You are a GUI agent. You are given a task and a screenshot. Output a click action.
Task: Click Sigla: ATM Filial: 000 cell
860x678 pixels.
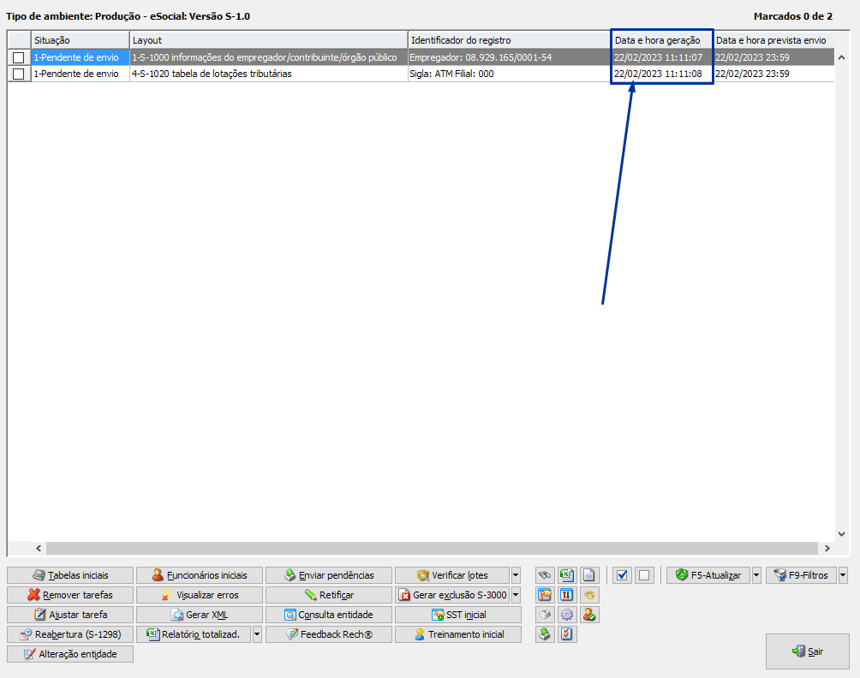(x=510, y=74)
